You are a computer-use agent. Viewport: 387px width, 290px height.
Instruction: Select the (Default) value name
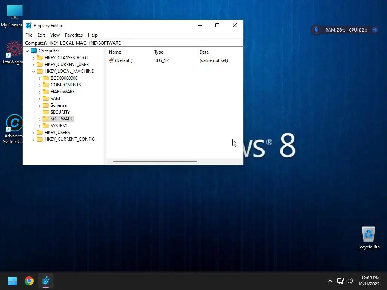124,60
